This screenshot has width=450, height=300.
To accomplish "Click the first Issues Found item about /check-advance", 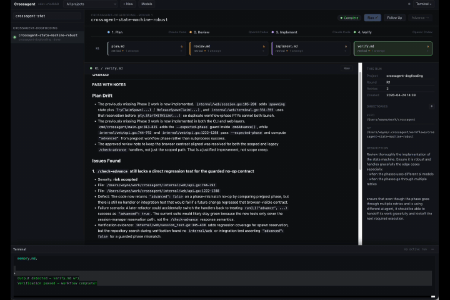I will coord(173,171).
